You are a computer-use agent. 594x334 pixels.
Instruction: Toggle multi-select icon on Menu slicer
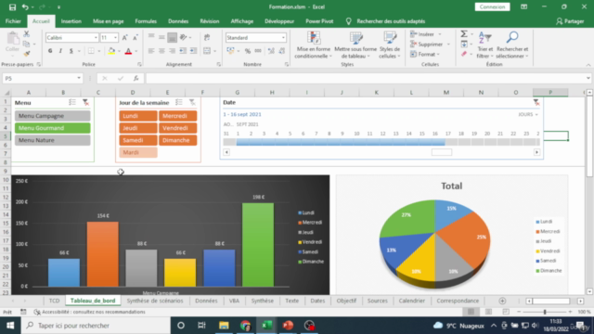point(72,102)
